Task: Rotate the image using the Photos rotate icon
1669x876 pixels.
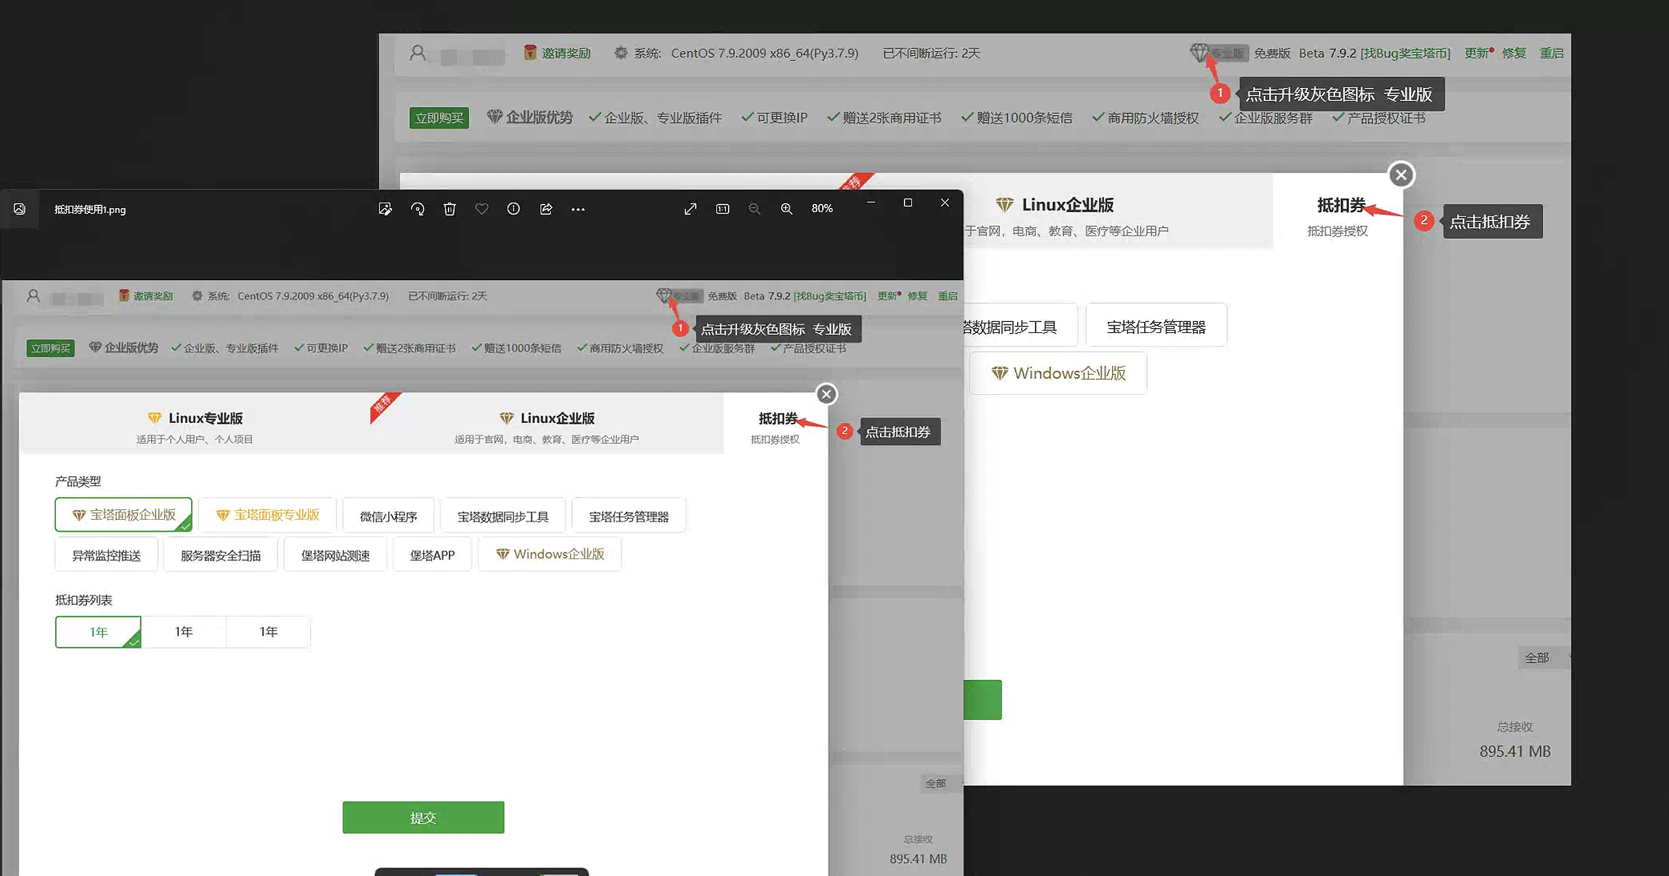Action: coord(418,209)
